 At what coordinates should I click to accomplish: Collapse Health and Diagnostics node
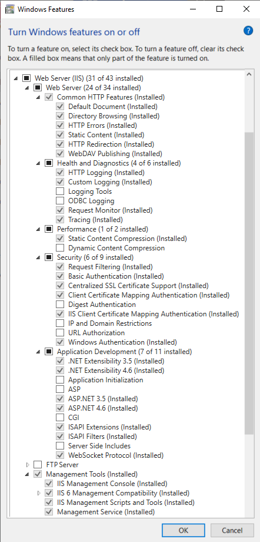tap(38, 163)
